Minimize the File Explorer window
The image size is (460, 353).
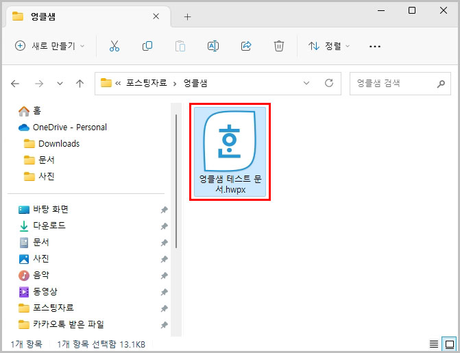[x=381, y=10]
